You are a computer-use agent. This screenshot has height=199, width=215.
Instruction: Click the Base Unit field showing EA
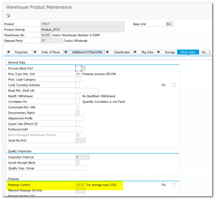pyautogui.click(x=169, y=24)
